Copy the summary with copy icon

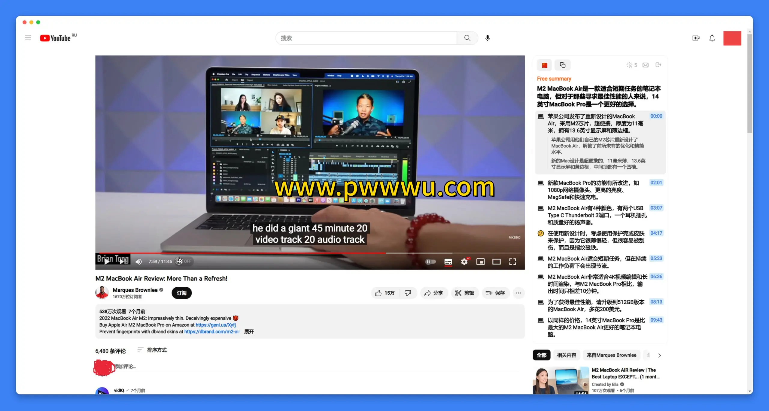pos(562,65)
